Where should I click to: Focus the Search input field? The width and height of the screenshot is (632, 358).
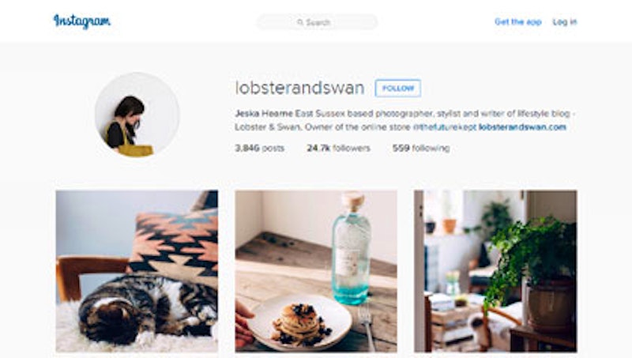(317, 22)
